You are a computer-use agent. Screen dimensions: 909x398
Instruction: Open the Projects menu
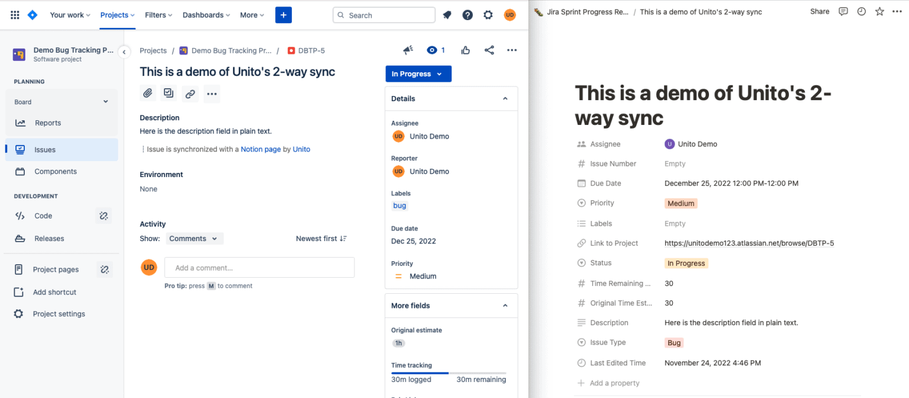pos(116,15)
